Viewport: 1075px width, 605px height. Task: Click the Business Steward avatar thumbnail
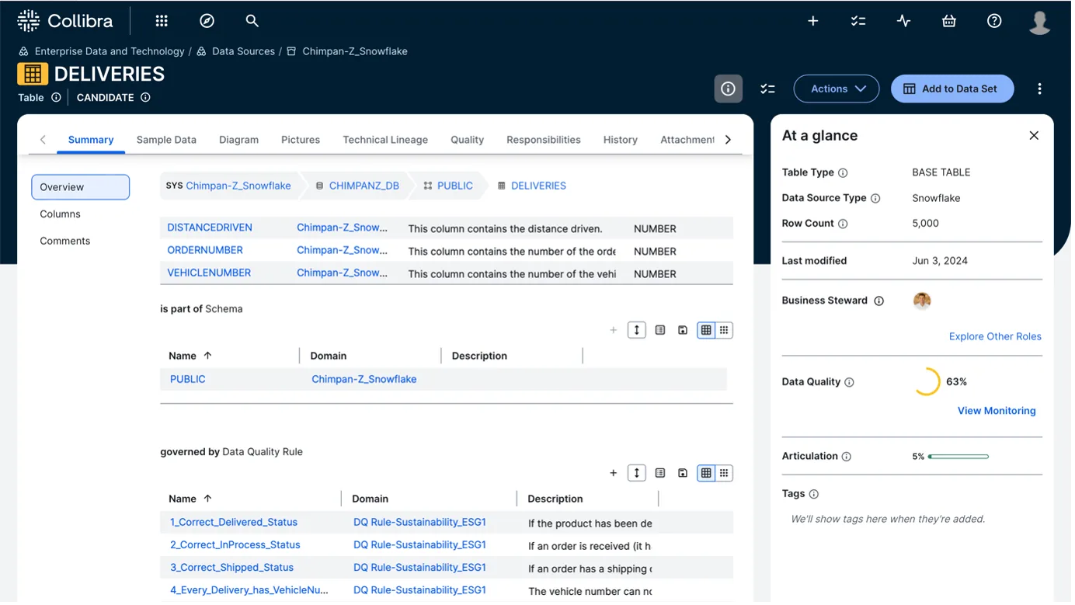coord(922,301)
